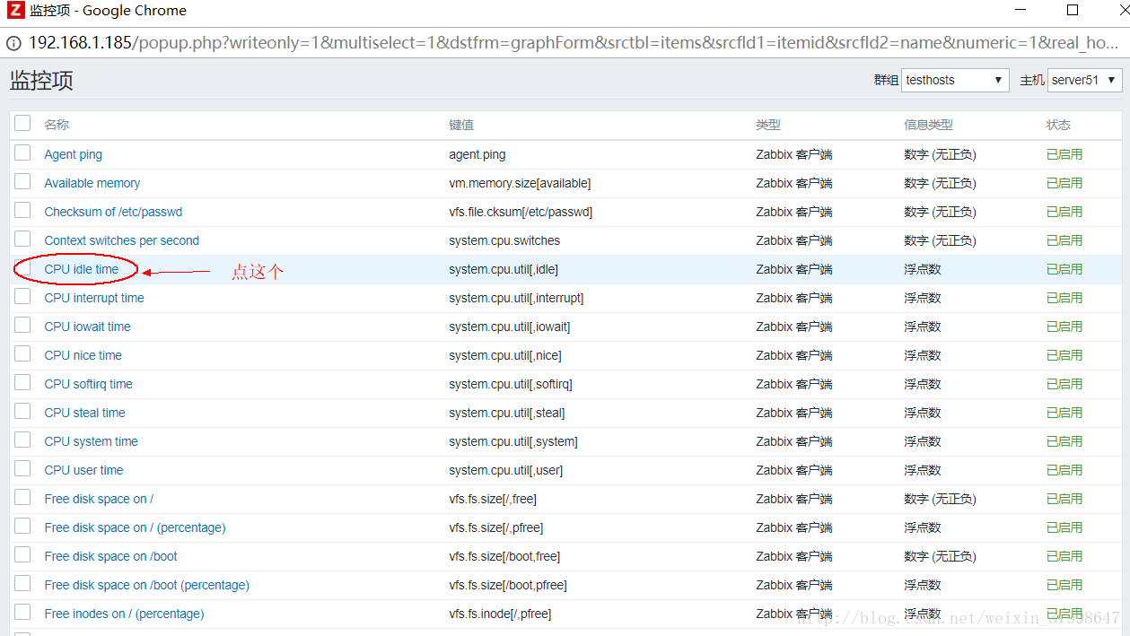This screenshot has width=1130, height=636.
Task: Click the system.cpu.util[,iowait] key
Action: tap(510, 327)
